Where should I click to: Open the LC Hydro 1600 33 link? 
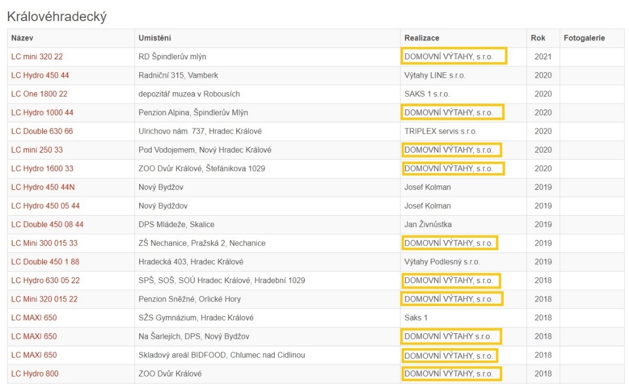click(x=42, y=168)
